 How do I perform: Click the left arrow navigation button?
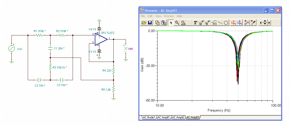click(x=260, y=23)
